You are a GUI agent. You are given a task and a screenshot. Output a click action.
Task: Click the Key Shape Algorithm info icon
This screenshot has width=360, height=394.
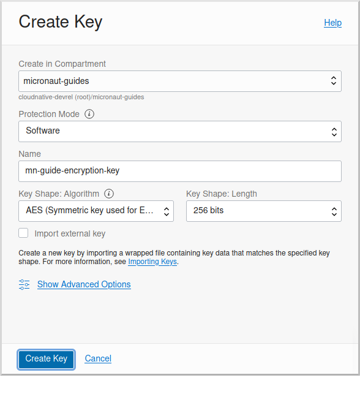(x=109, y=194)
